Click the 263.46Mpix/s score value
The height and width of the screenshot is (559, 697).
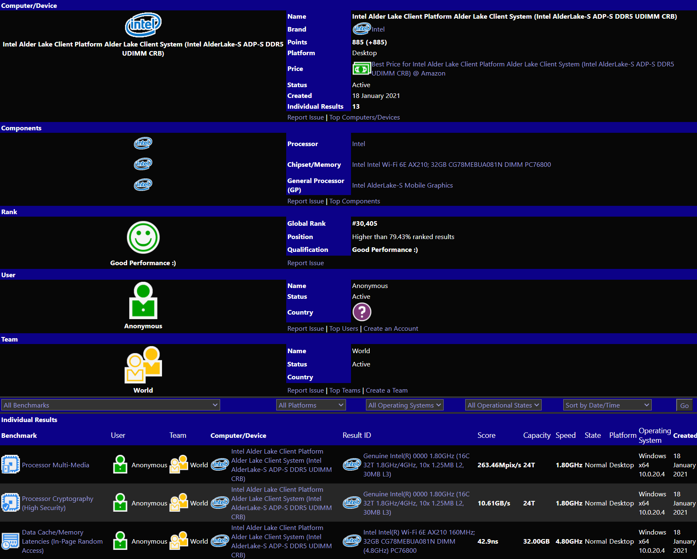[x=499, y=465]
